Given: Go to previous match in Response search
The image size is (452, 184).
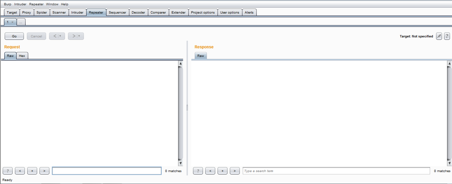Looking at the screenshot, I should point(210,171).
